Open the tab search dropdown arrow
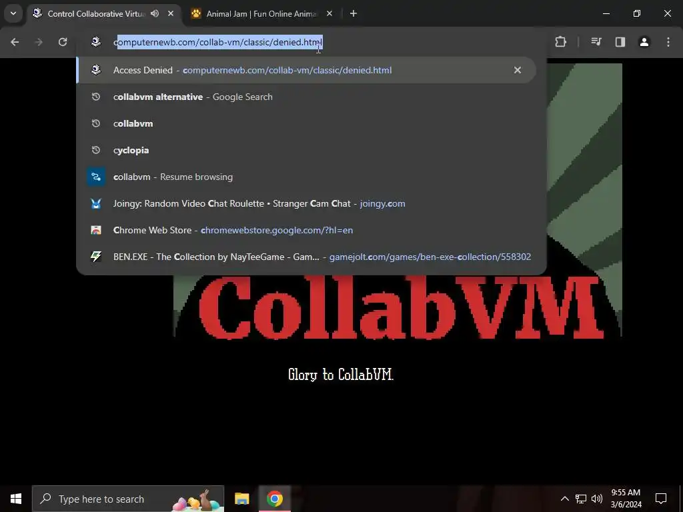683x512 pixels. click(x=13, y=13)
